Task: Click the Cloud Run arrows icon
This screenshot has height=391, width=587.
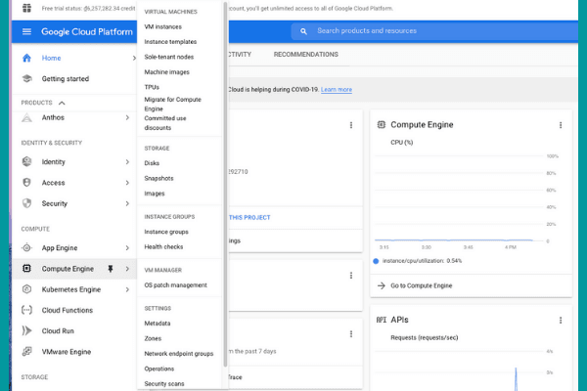Action: 26,330
